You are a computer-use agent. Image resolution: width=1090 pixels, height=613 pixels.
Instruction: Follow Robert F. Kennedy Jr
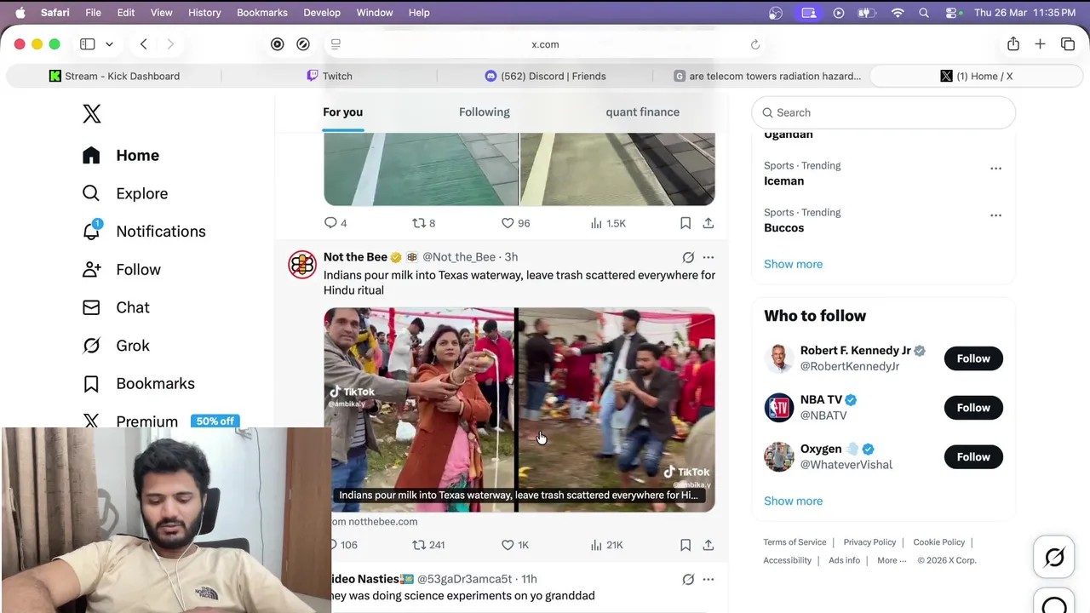[x=973, y=358]
